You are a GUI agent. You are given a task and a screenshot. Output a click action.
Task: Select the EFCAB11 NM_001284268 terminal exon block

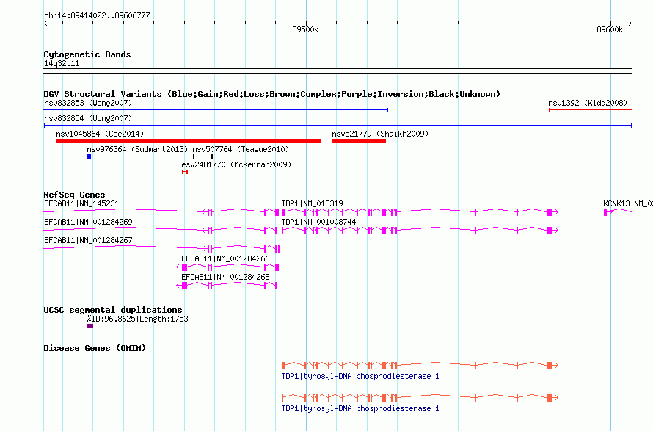coord(184,286)
